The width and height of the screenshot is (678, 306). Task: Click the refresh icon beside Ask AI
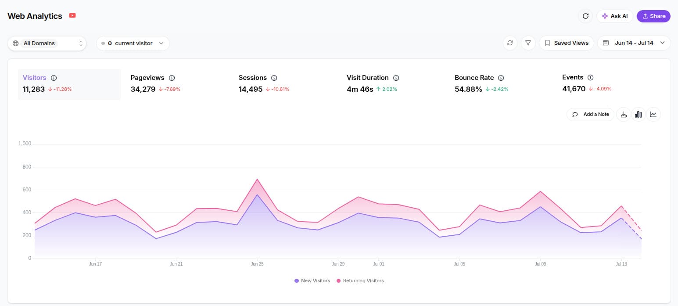point(585,16)
